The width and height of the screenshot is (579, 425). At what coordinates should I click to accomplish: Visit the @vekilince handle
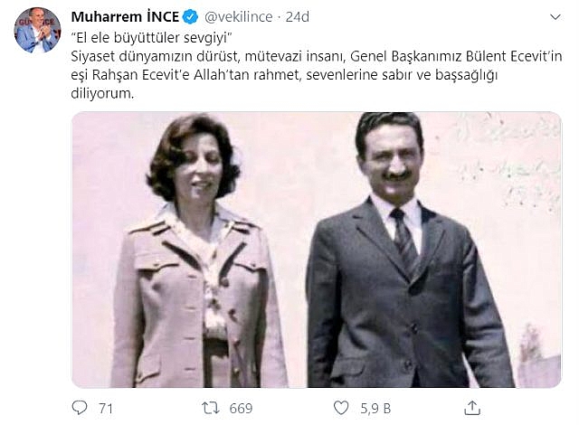pos(239,17)
